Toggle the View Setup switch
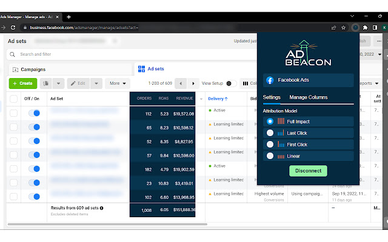This screenshot has width=388, height=242. [230, 83]
